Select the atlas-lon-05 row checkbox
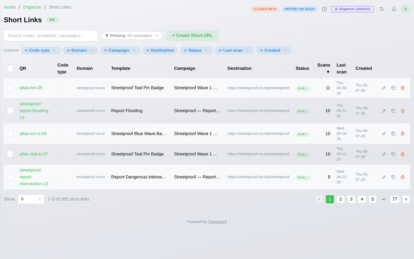Image resolution: width=414 pixels, height=259 pixels. (x=10, y=88)
